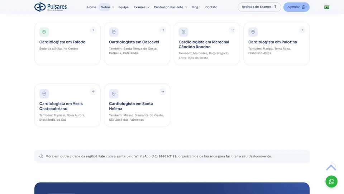Screen dimensions: 344x194
Task: Open the Sobre menu item
Action: pos(105,7)
